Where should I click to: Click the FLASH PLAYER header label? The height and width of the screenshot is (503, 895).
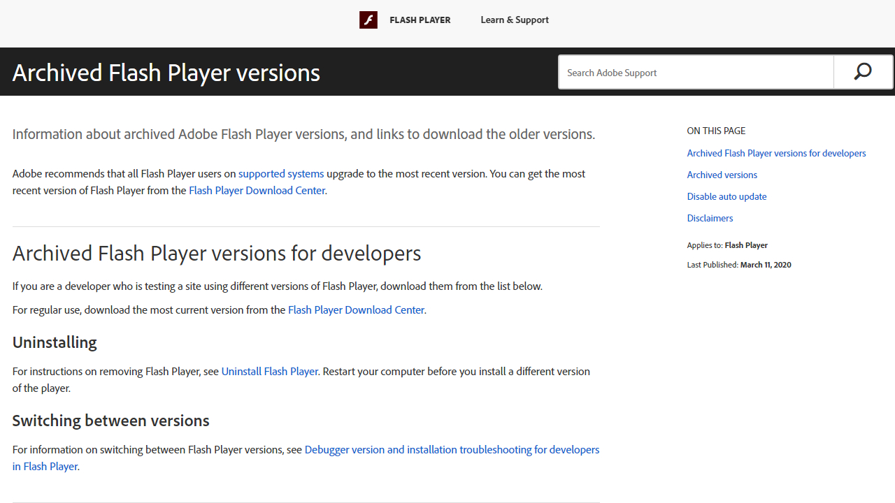[420, 20]
